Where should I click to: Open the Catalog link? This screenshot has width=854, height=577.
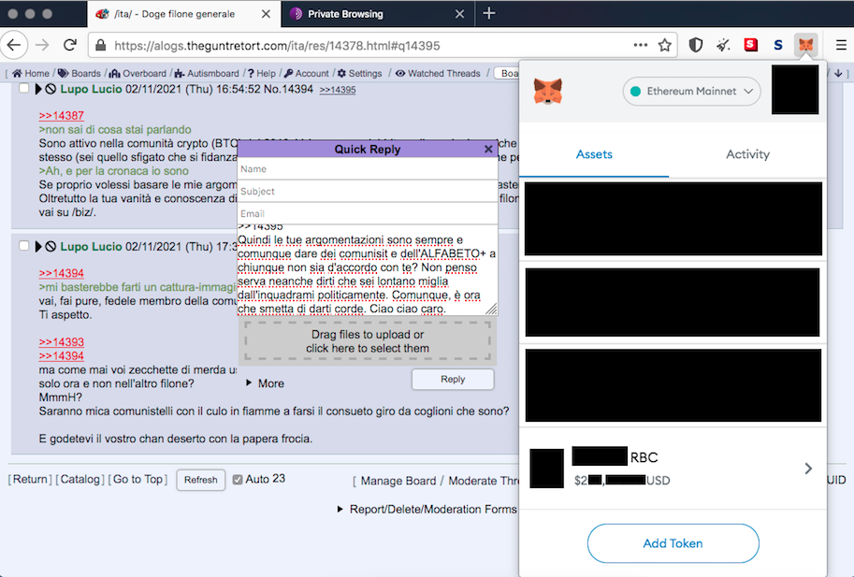click(80, 479)
